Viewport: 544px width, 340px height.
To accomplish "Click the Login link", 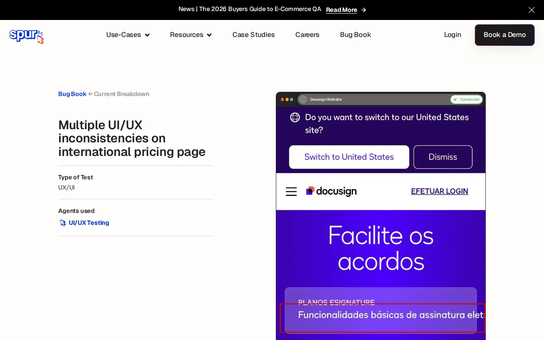I will click(x=453, y=35).
